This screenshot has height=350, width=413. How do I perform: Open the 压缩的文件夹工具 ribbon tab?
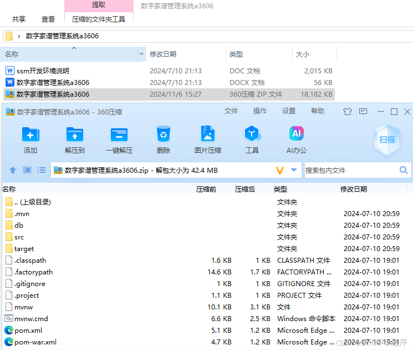pos(99,19)
